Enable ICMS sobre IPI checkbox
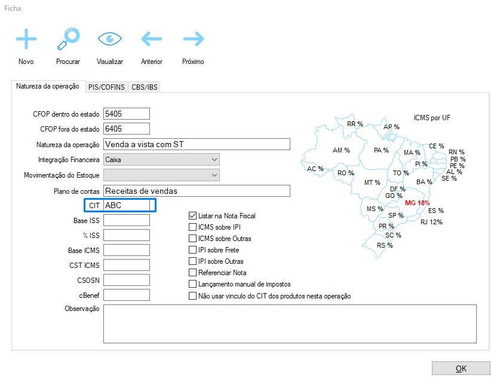 coord(193,227)
